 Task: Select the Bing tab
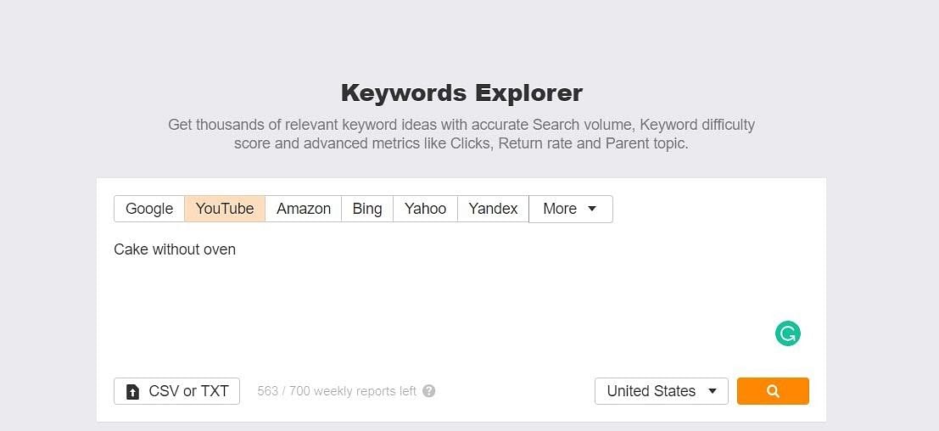click(x=367, y=209)
